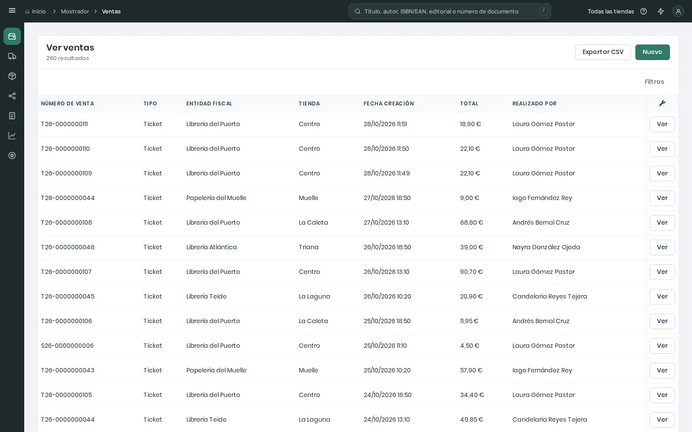Select the counter/POS sidebar icon
The width and height of the screenshot is (692, 432).
coord(12,36)
